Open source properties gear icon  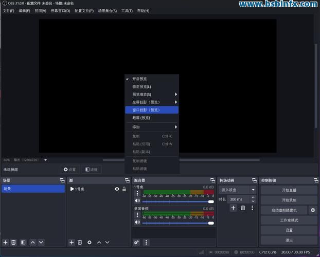pyautogui.click(x=90, y=242)
